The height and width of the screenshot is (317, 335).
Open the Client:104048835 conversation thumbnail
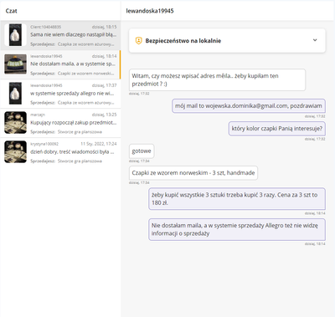15,35
